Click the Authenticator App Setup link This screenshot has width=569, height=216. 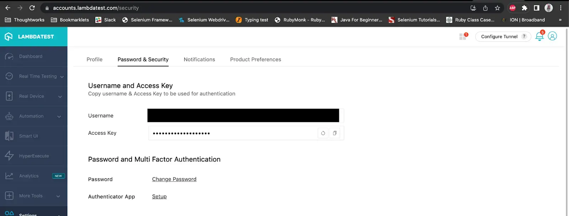coord(159,196)
